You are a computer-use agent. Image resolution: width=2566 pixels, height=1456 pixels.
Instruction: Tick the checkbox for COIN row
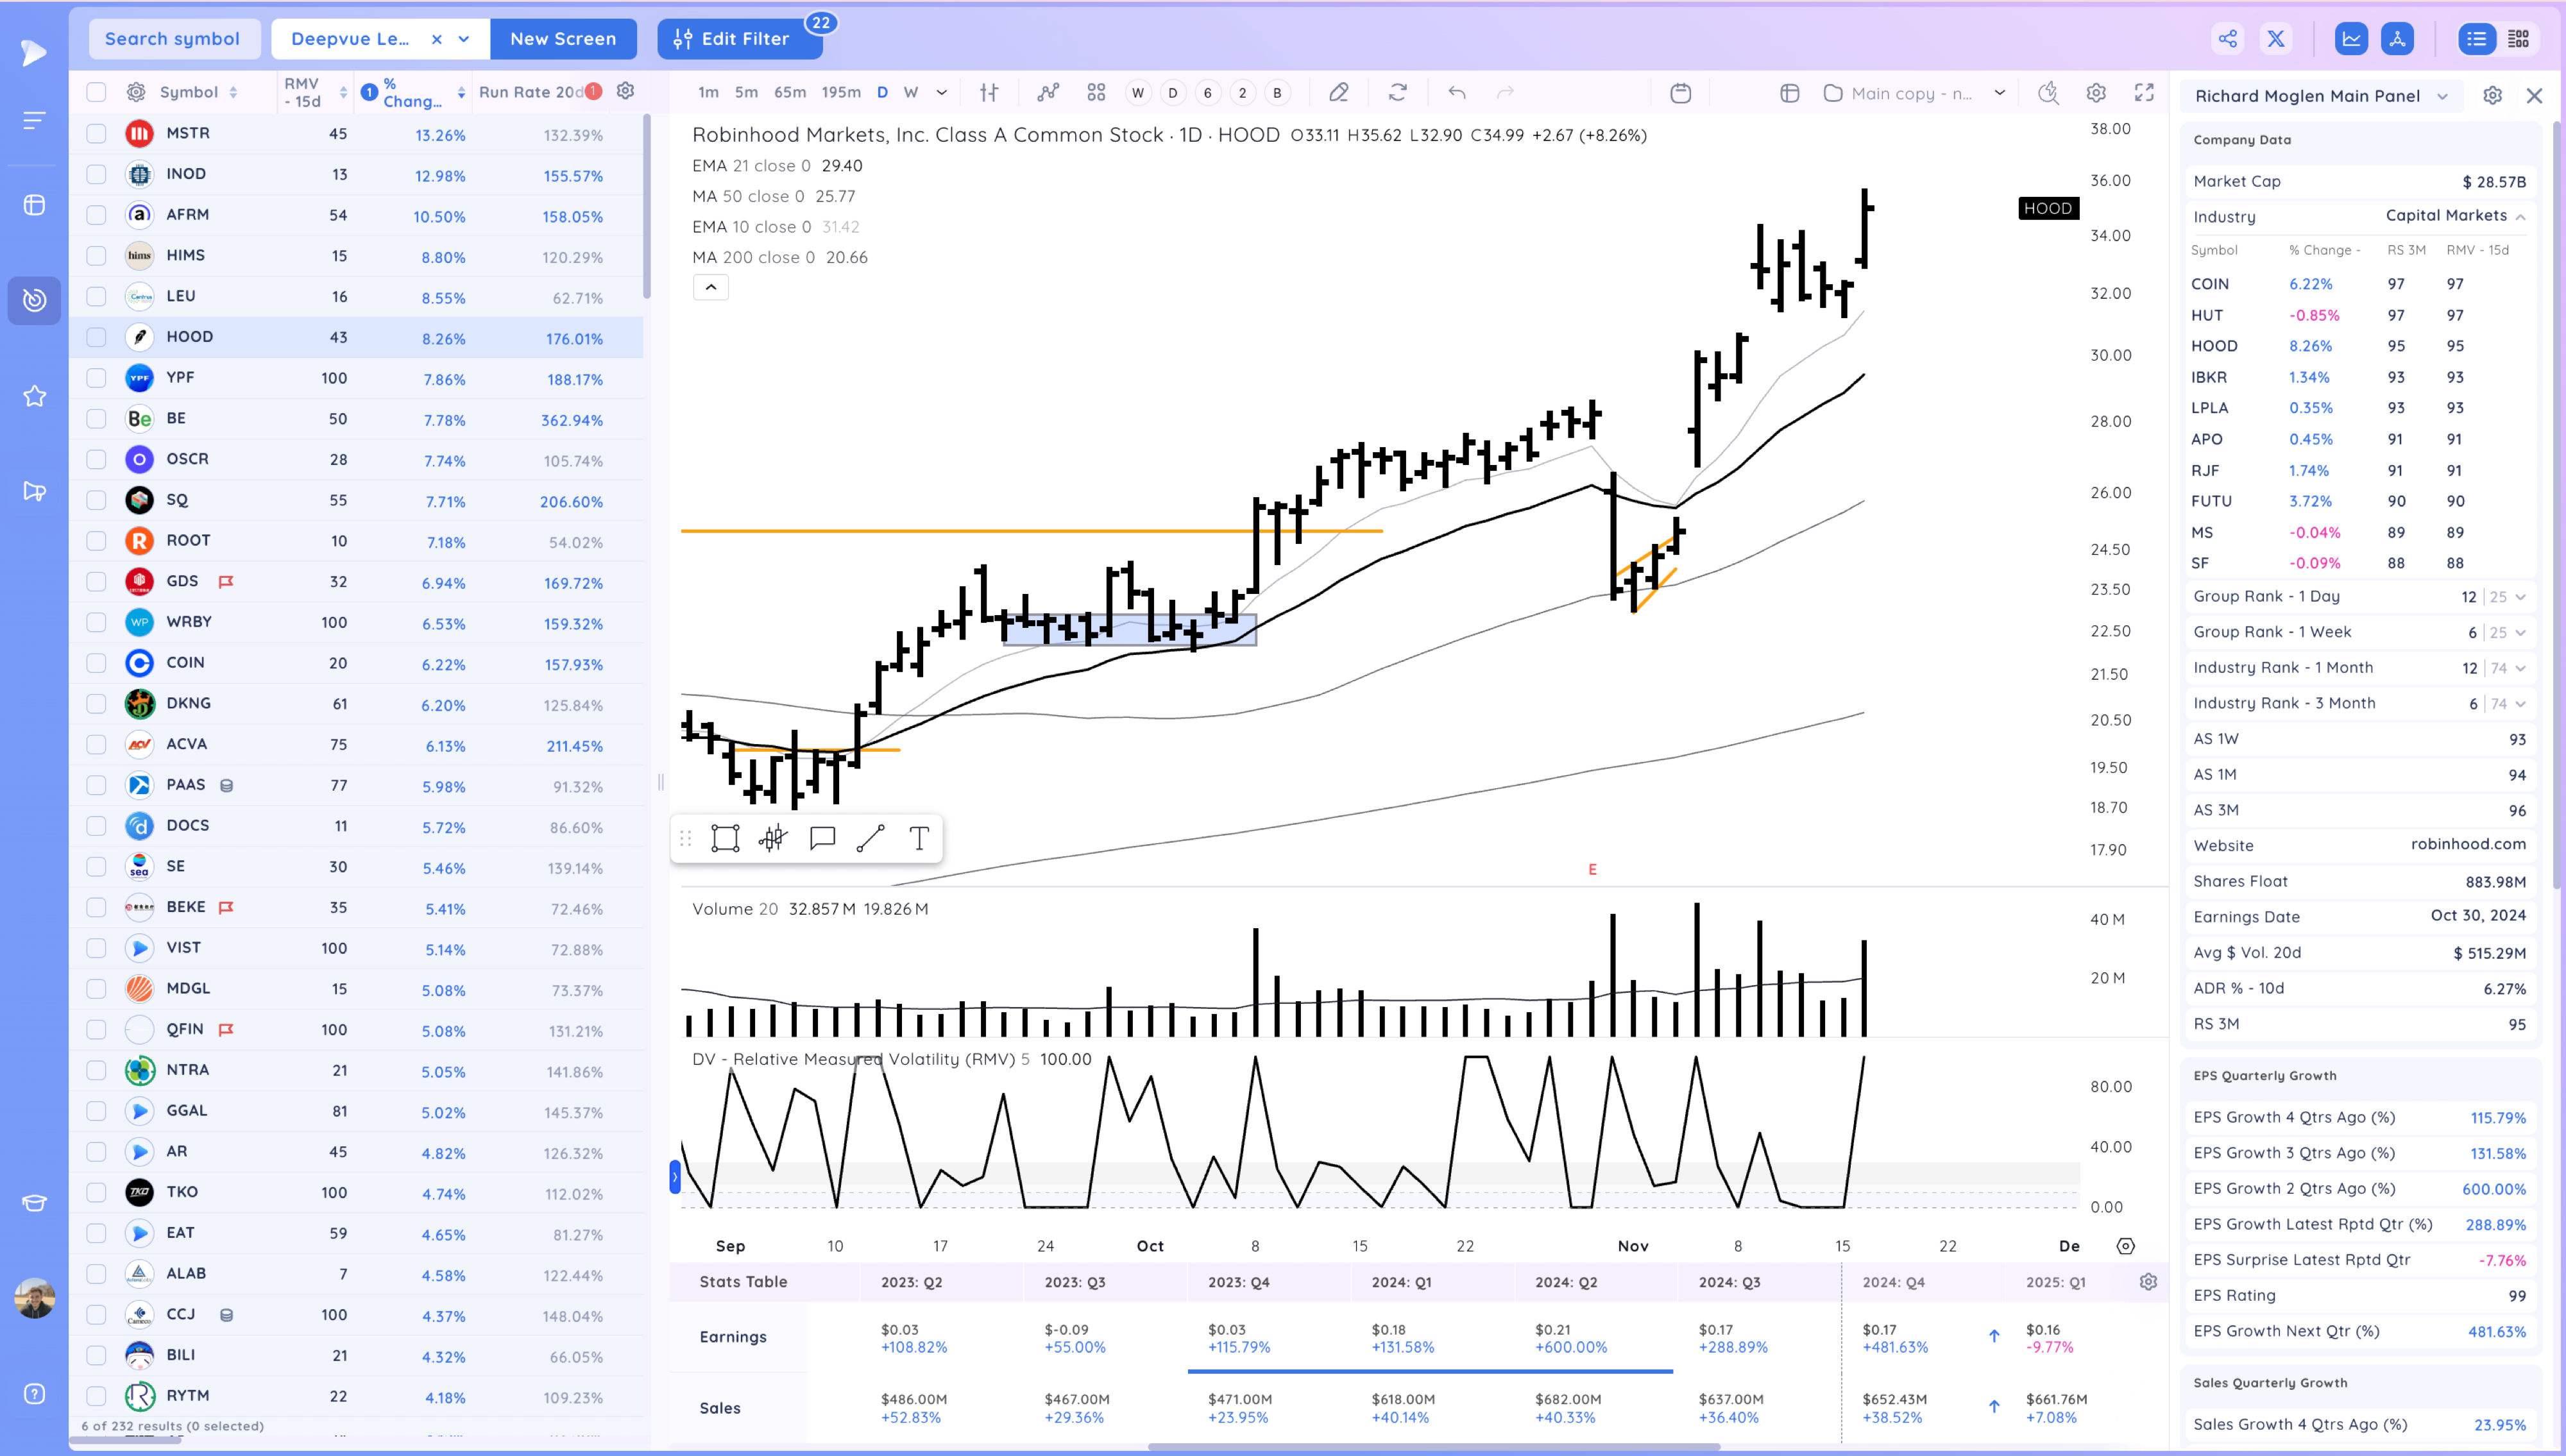[96, 663]
